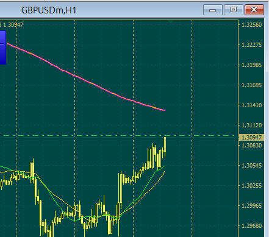The image size is (269, 237).
Task: Close the GBPUSDm,H1 chart window
Action: tap(254, 10)
